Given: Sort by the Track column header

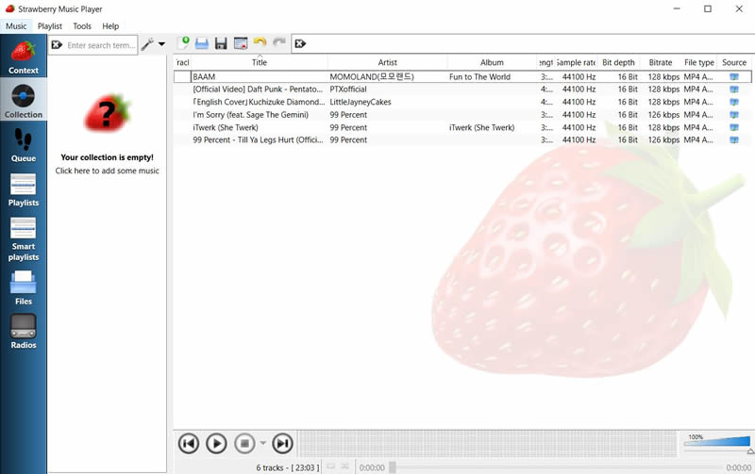Looking at the screenshot, I should pyautogui.click(x=182, y=62).
